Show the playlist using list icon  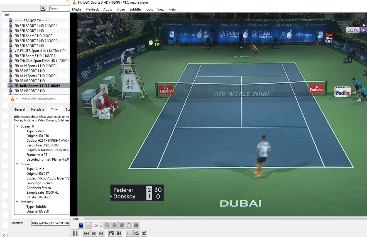tap(129, 233)
